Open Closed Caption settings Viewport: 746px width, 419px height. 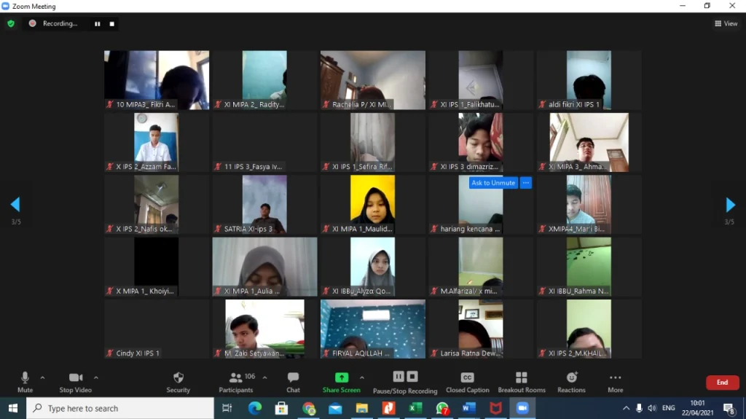(x=467, y=382)
